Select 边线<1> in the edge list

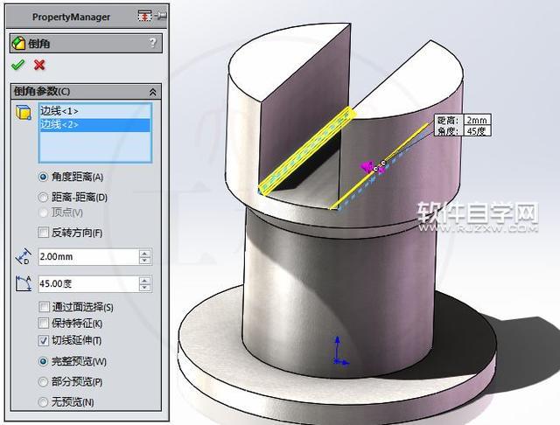[95, 111]
